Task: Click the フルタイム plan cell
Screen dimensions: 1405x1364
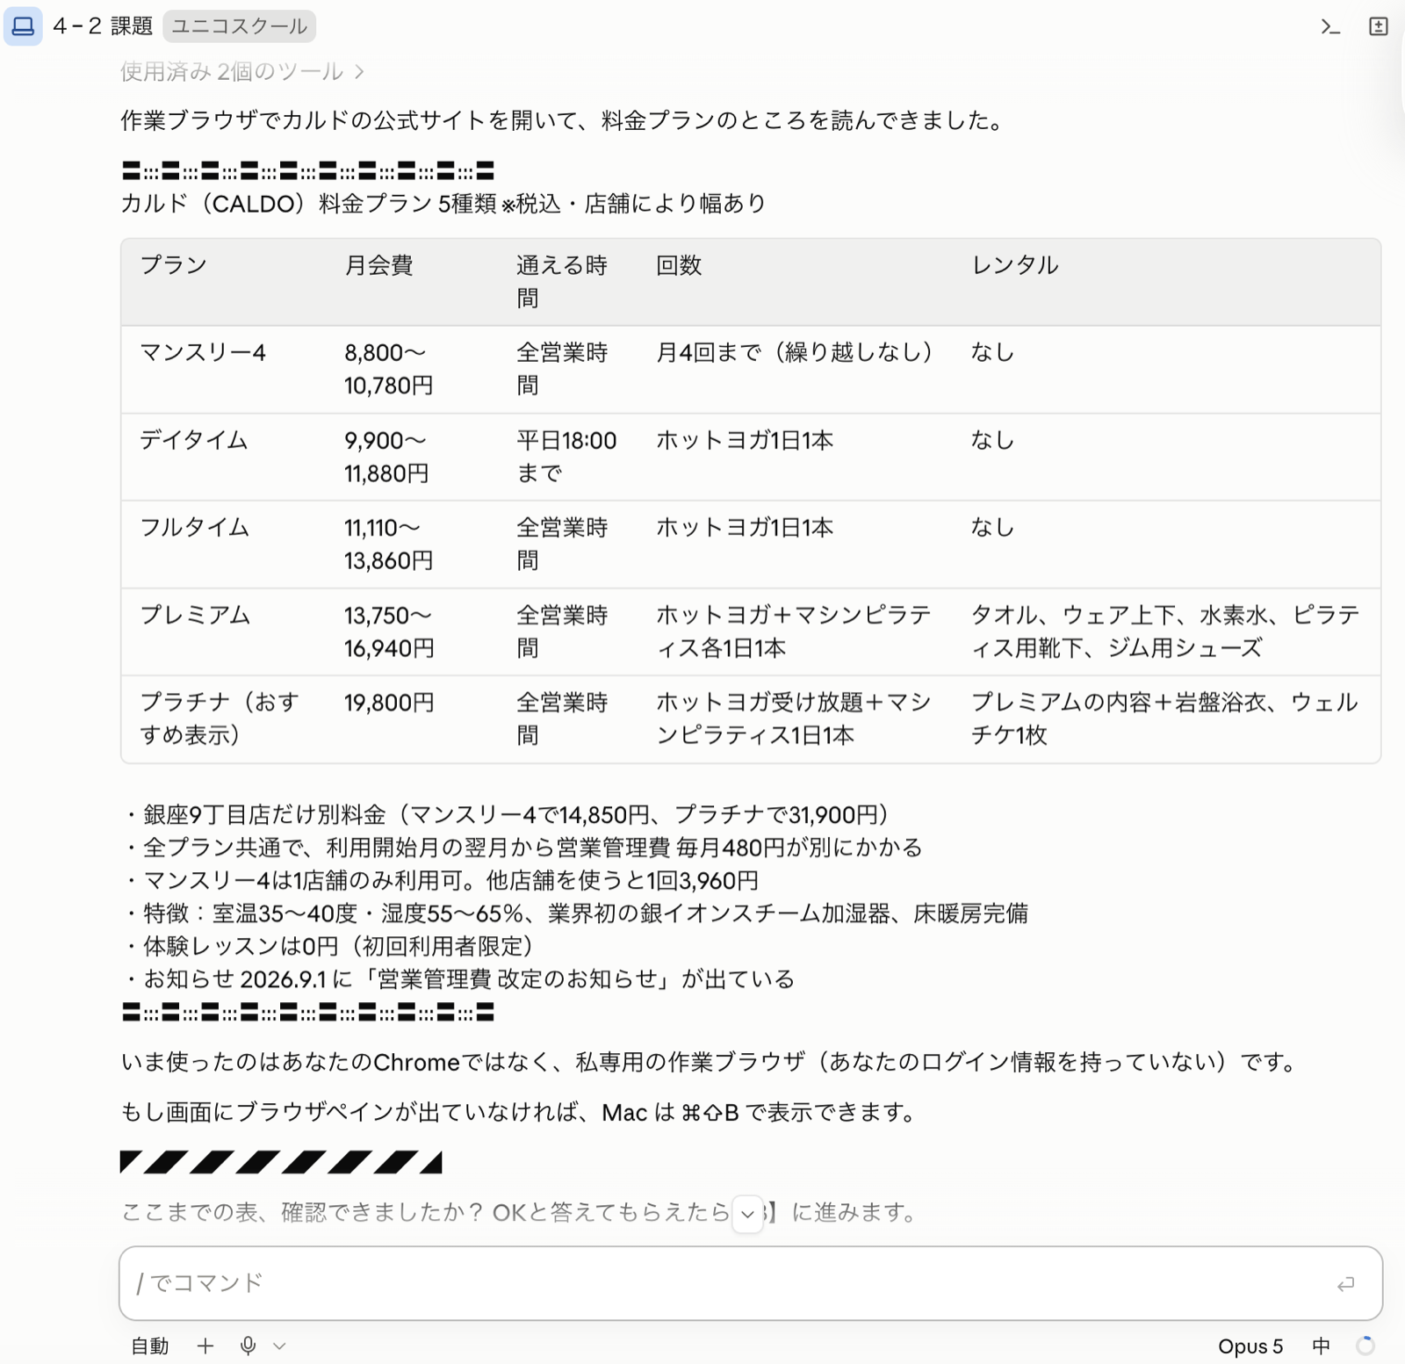Action: [x=195, y=527]
